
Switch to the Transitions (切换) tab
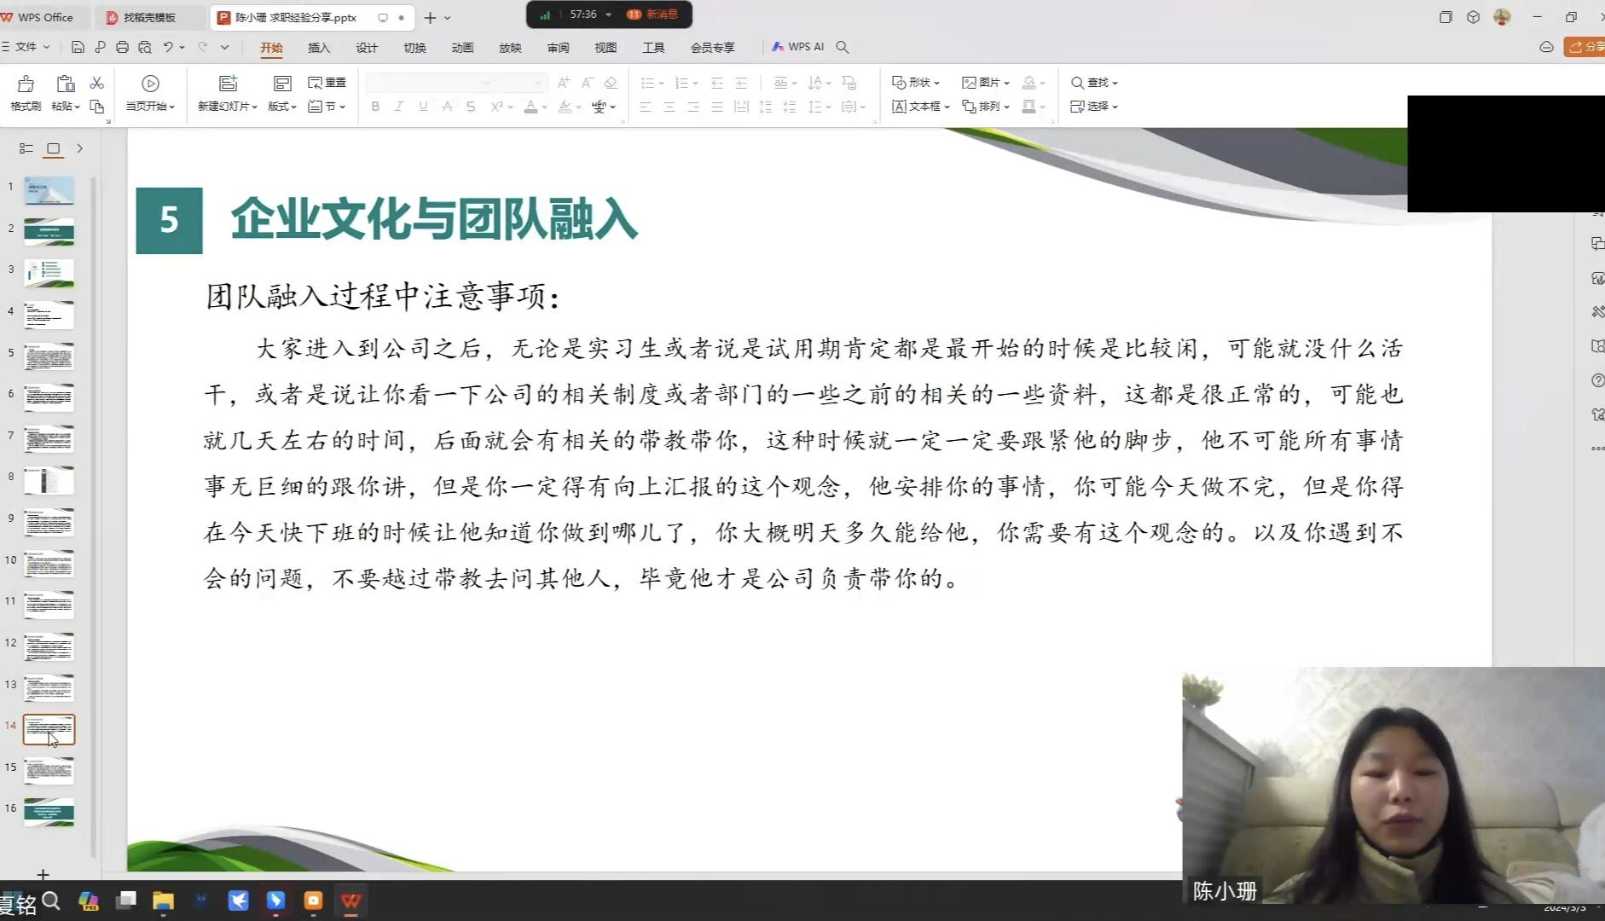click(414, 47)
